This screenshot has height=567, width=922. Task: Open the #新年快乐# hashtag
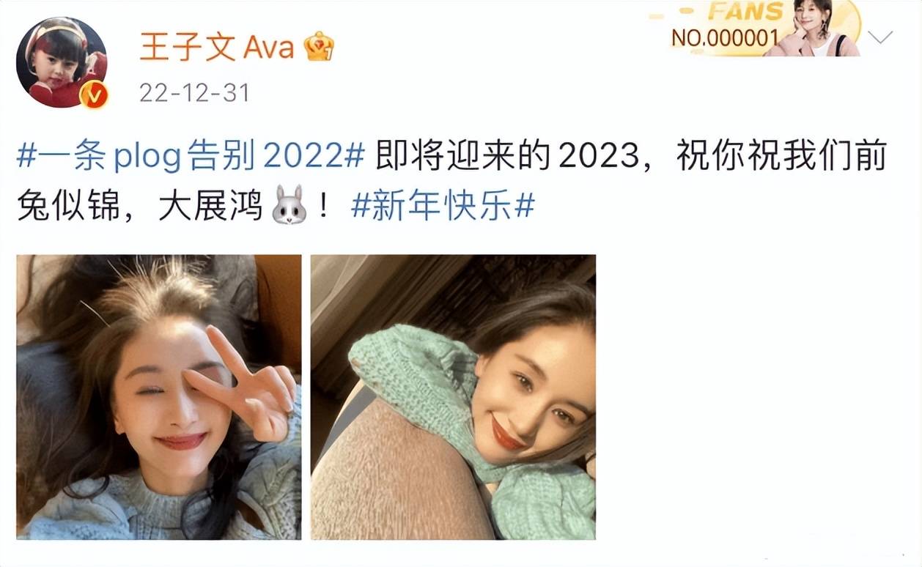tap(443, 208)
